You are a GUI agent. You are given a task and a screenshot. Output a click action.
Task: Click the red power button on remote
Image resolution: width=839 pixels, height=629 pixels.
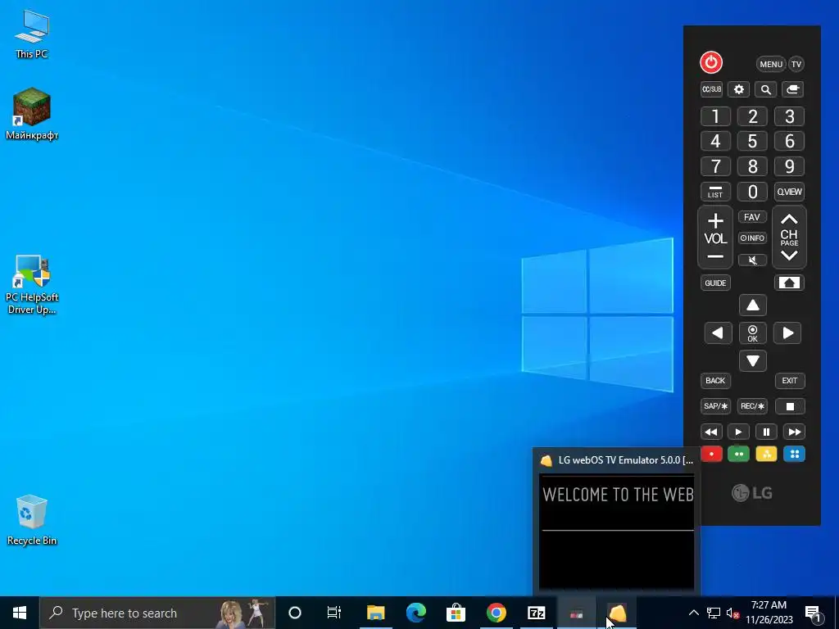pos(711,62)
